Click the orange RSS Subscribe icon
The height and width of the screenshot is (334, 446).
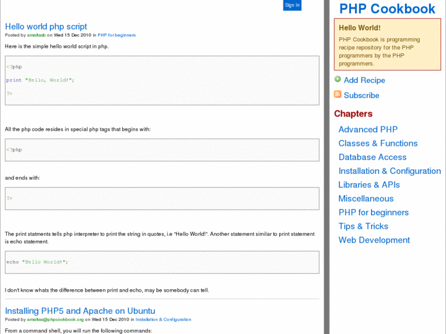coord(337,94)
